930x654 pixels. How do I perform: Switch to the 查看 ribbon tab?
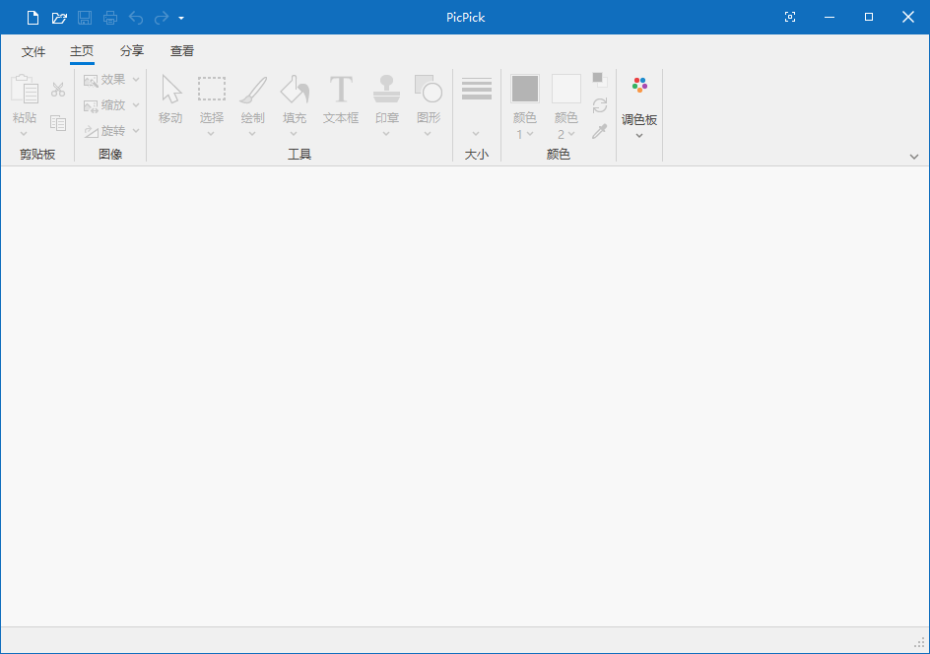pos(181,51)
